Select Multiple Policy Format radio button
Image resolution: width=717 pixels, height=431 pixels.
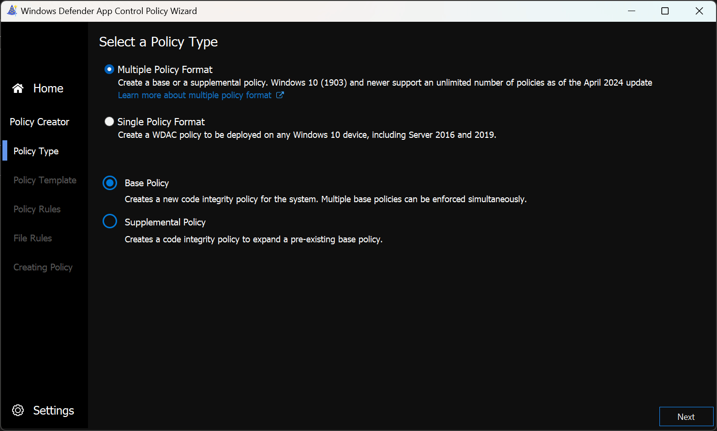pos(109,70)
